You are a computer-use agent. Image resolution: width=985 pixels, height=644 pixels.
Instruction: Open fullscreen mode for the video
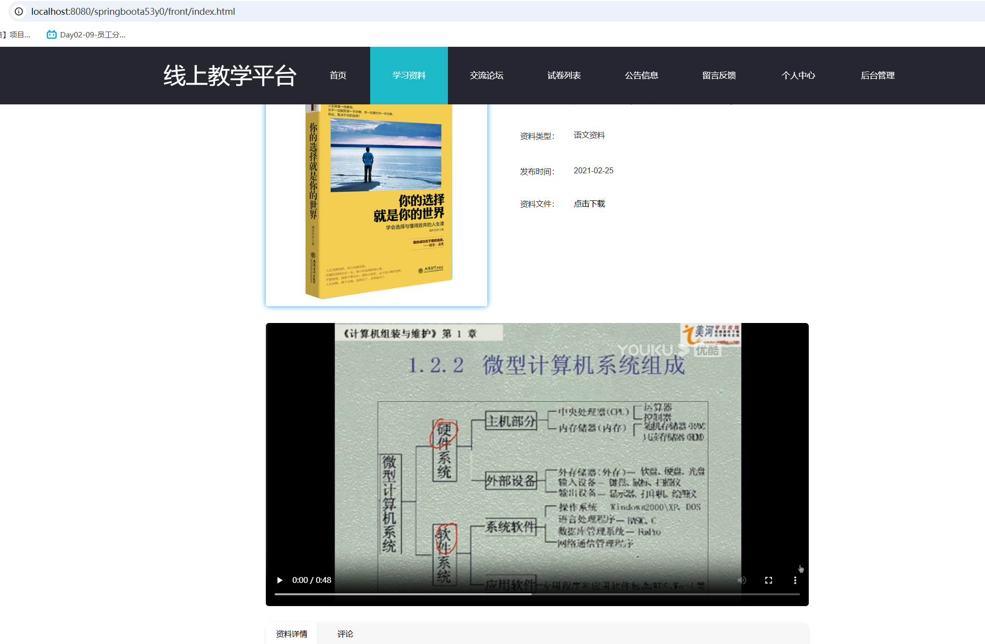pos(768,580)
